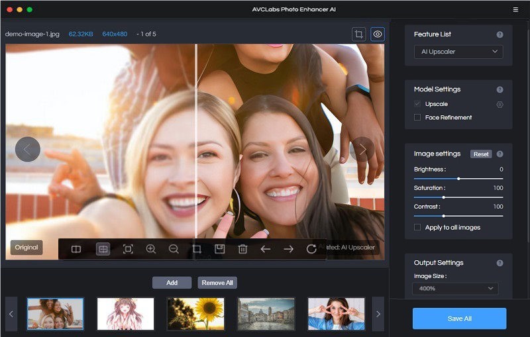
Task: Enable the Face Refinement checkbox
Action: 417,117
